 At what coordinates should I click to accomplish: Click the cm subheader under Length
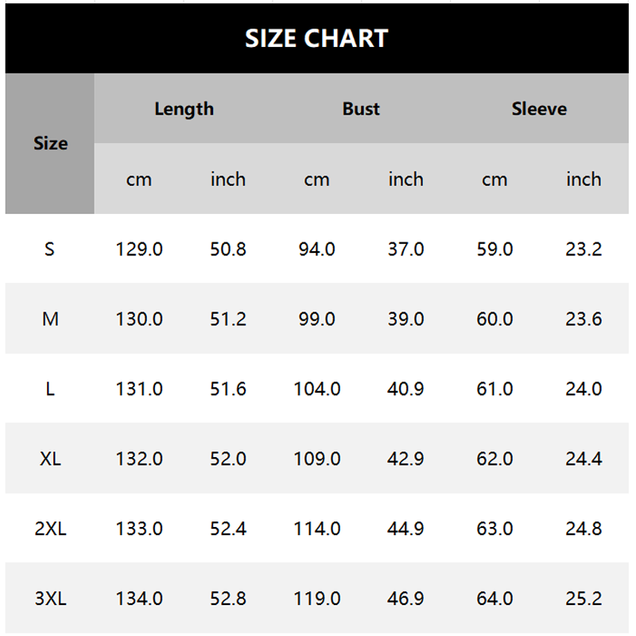139,180
